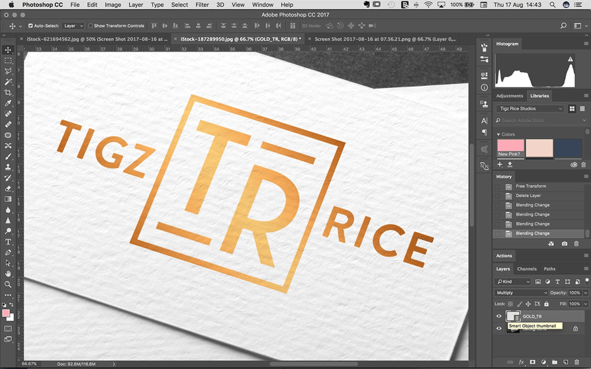
Task: Switch to the Adjustments tab
Action: 509,96
